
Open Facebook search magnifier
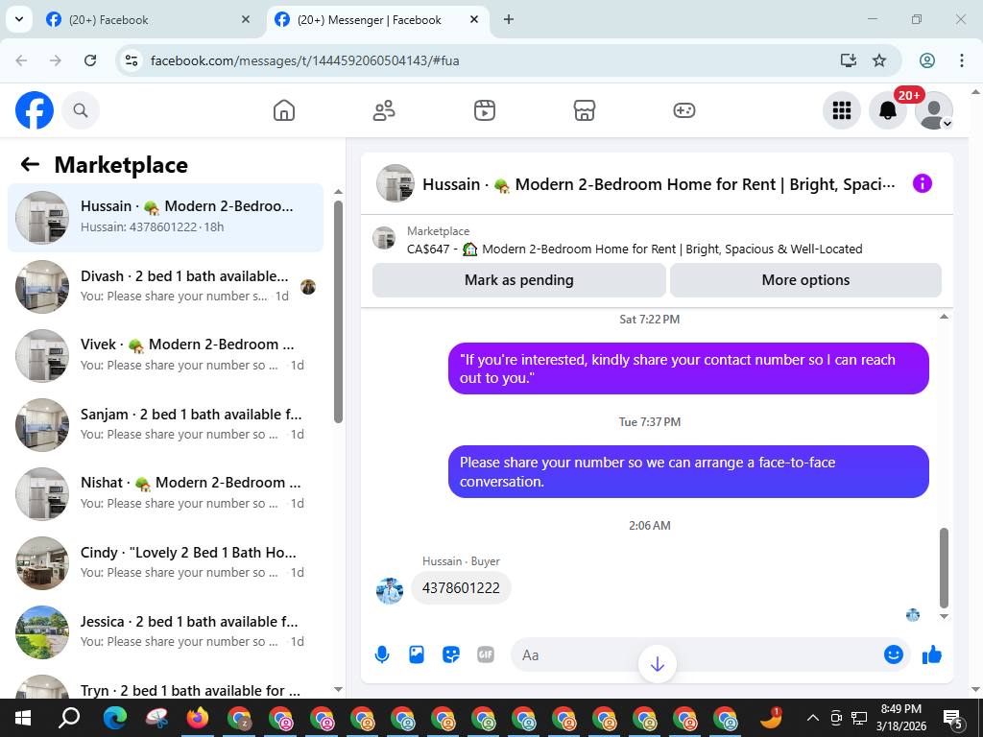[x=81, y=110]
